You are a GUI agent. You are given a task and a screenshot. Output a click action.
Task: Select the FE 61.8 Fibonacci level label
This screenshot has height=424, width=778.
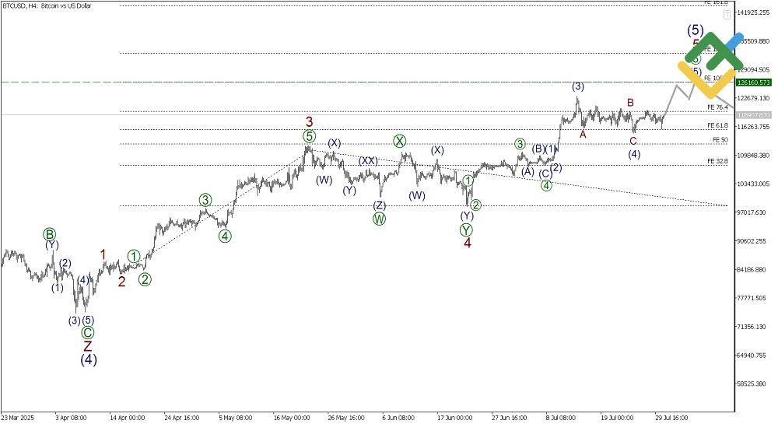(x=717, y=125)
